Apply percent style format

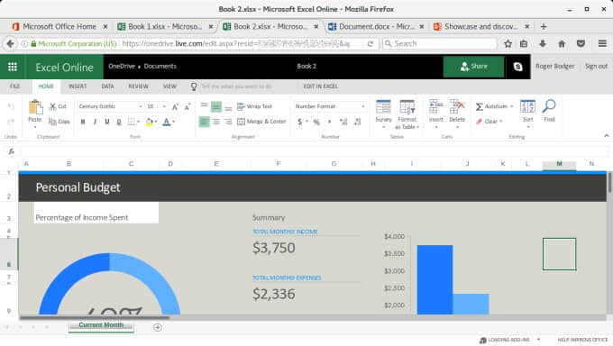(316, 122)
